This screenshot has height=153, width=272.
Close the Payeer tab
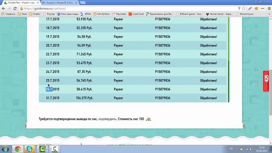point(76,3)
